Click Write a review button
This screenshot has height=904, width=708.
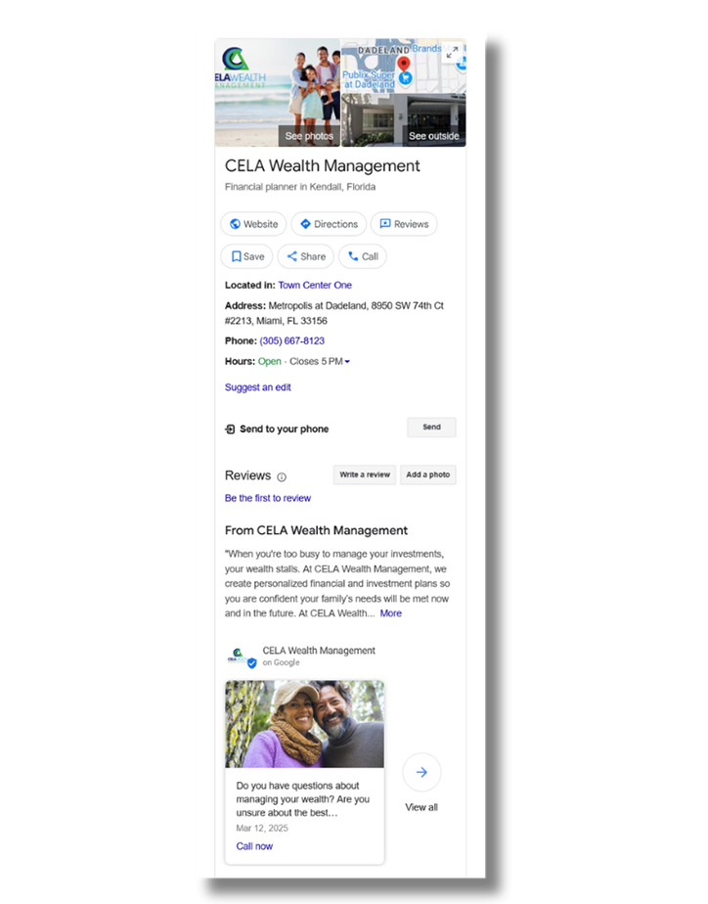tap(365, 475)
